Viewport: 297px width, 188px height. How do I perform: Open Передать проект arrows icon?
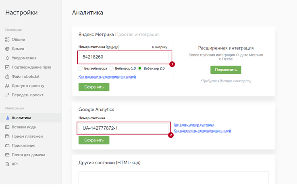coord(7,95)
